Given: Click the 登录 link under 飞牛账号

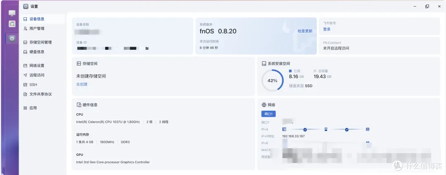Looking at the screenshot, I should (x=327, y=29).
